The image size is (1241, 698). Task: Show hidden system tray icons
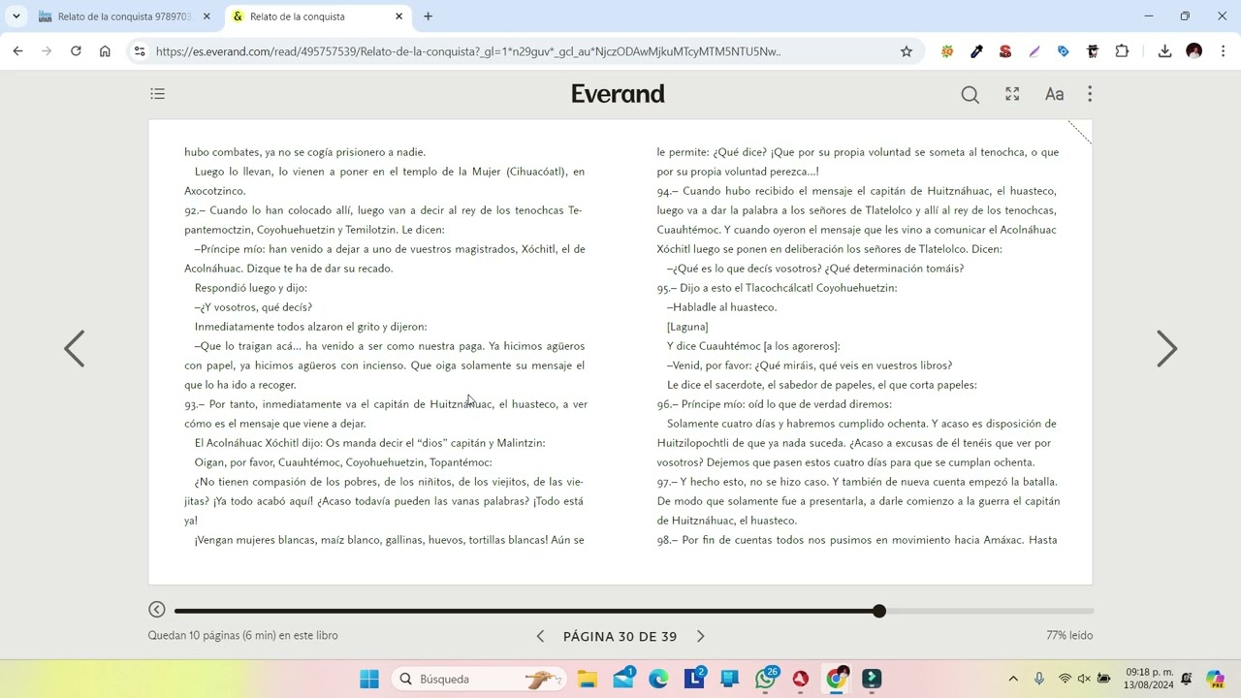click(x=1013, y=679)
